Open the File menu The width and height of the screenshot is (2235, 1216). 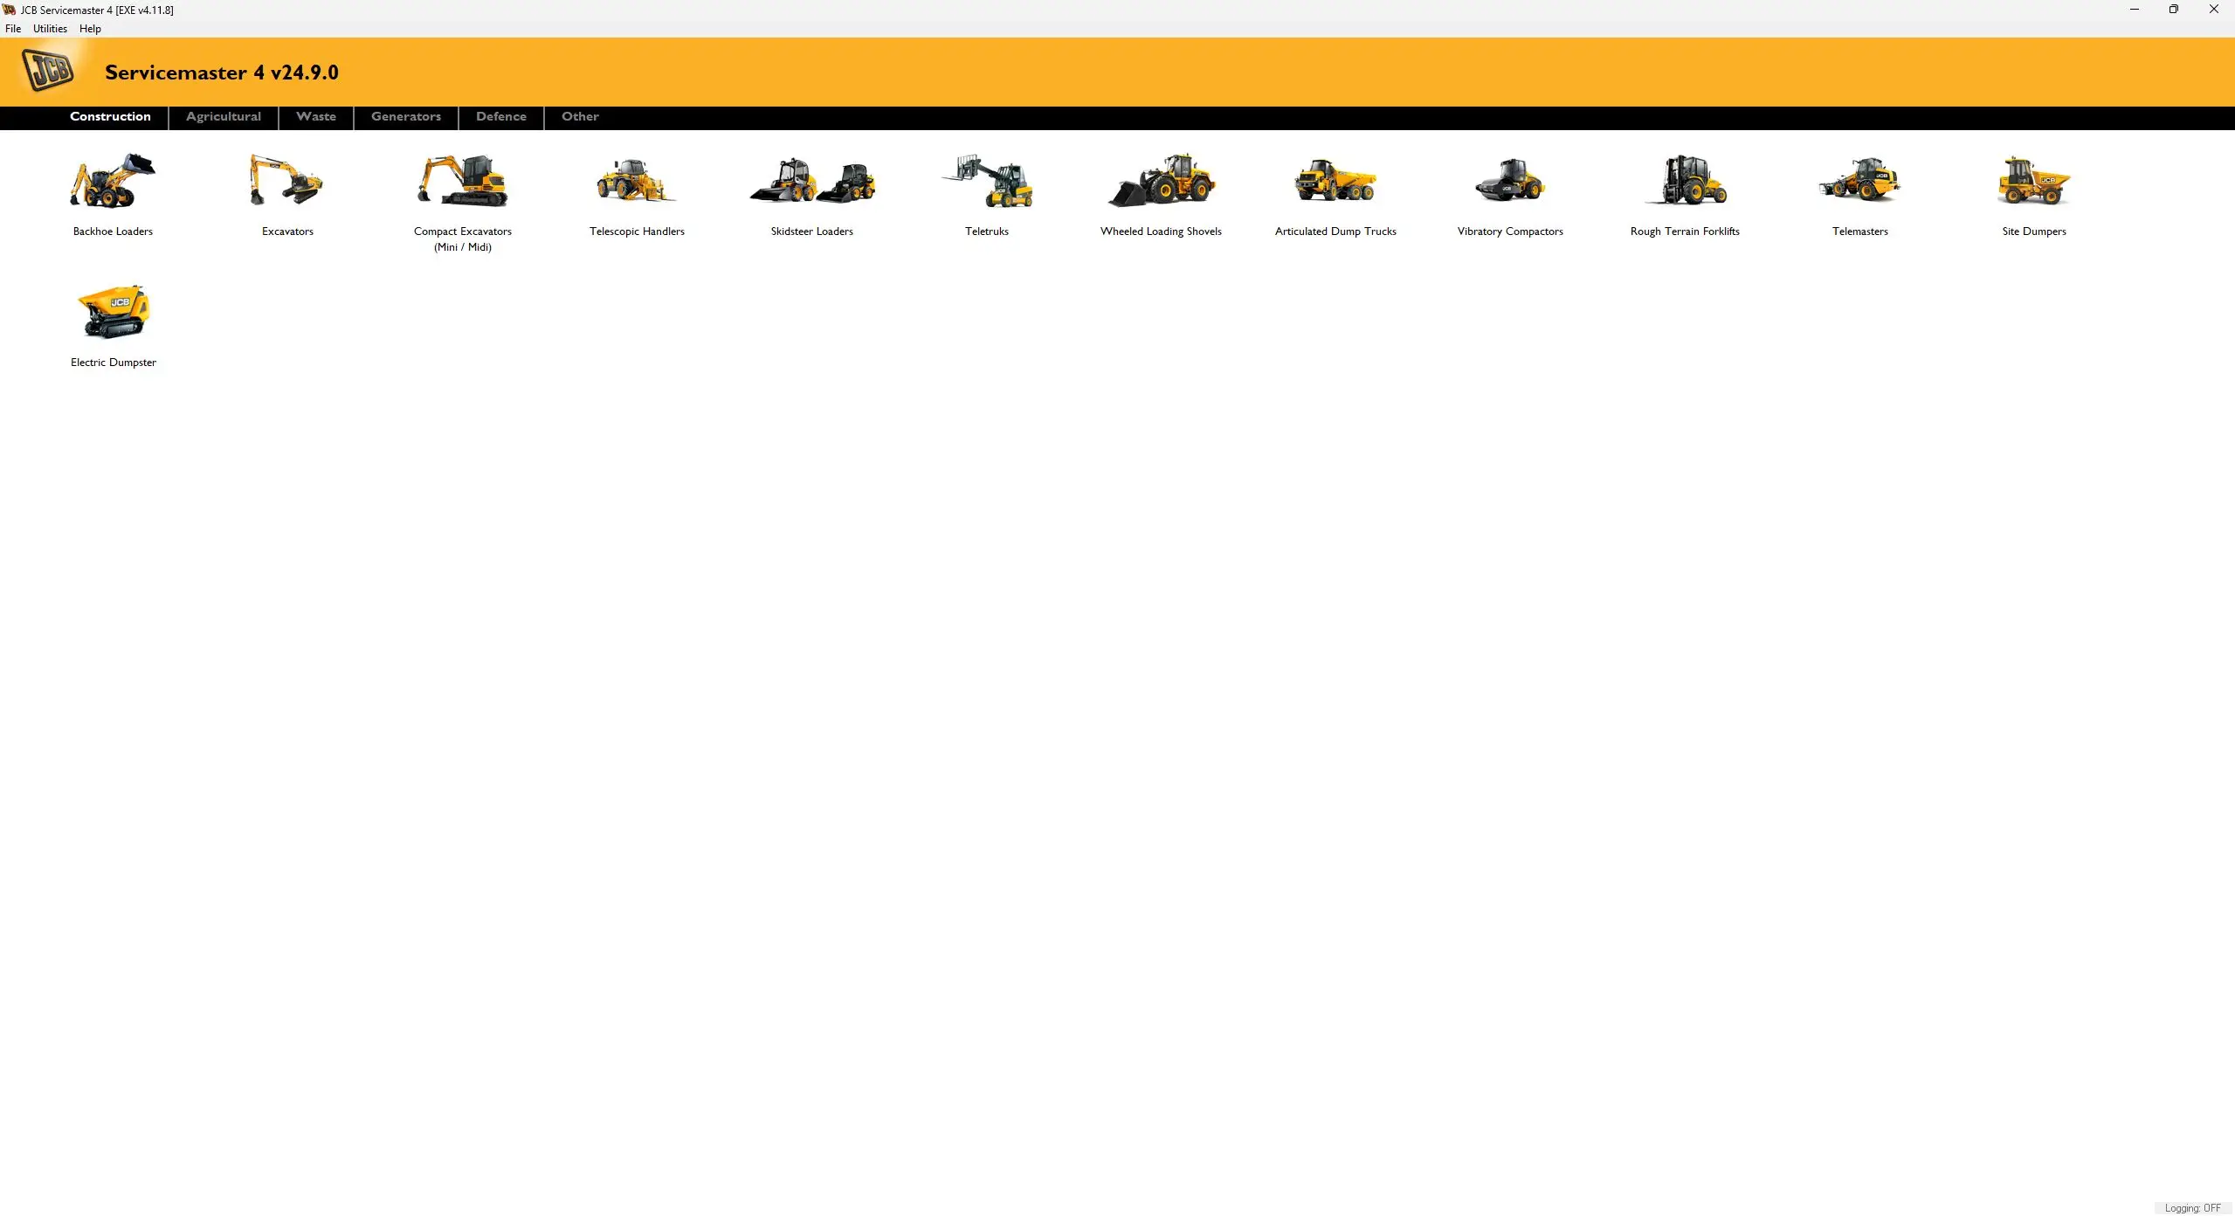coord(12,27)
